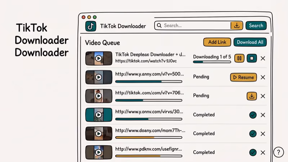The image size is (288, 162).
Task: Click the magnifier icon in search box
Action: 159,25
